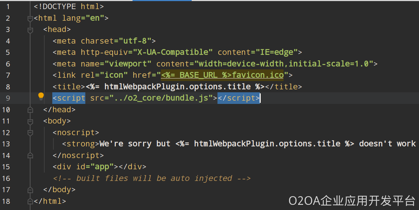Click the built files comment line
The height and width of the screenshot is (210, 419).
pyautogui.click(x=151, y=178)
